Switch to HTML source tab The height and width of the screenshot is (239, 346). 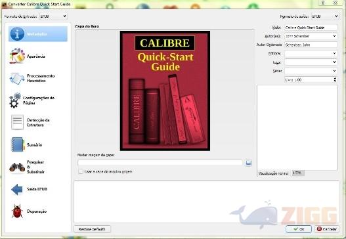[x=297, y=173]
